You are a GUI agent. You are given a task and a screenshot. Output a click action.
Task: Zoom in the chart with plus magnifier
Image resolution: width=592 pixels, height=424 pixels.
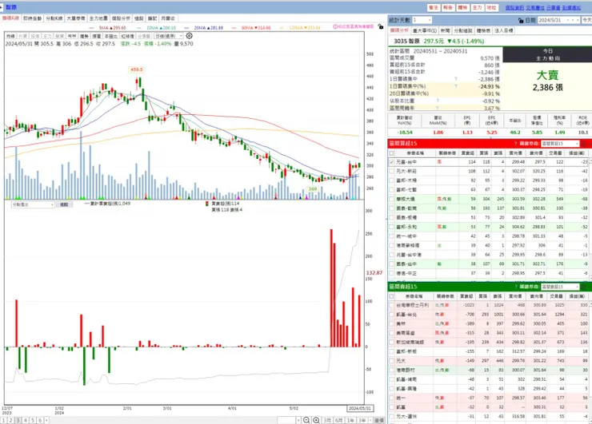point(316,420)
